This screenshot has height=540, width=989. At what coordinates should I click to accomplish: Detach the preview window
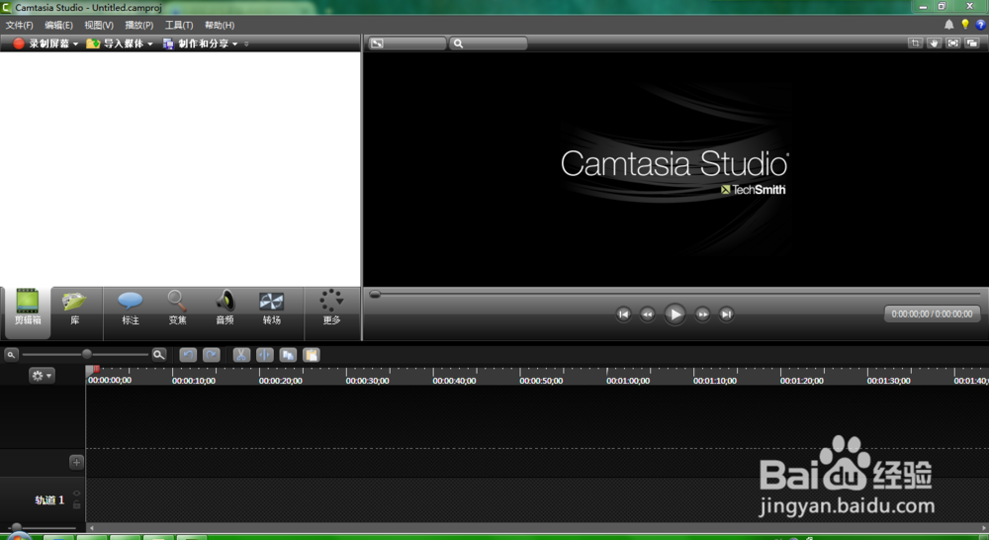tap(972, 43)
